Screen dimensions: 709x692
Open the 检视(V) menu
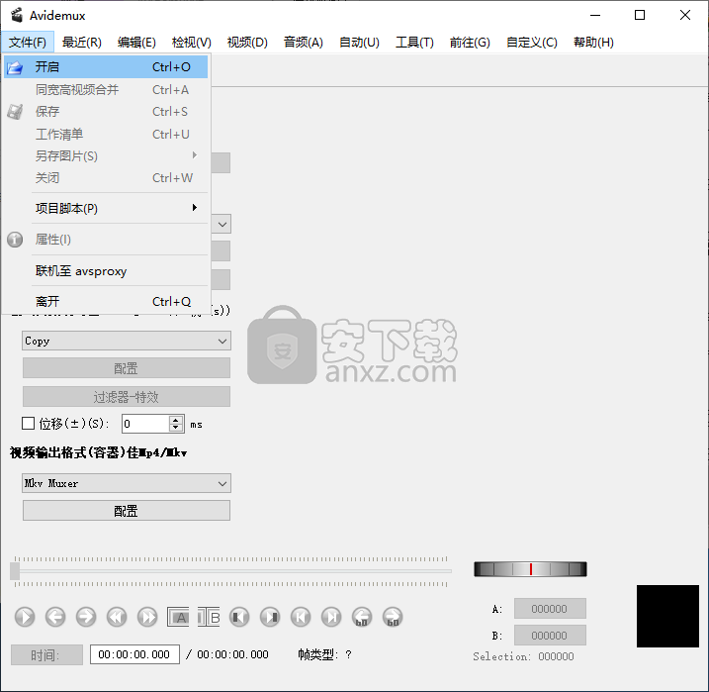pyautogui.click(x=192, y=43)
